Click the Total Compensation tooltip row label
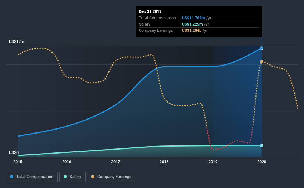 tap(157, 18)
